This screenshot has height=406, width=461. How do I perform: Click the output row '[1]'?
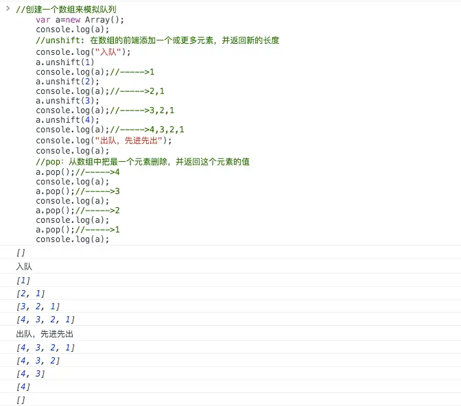tap(230, 280)
